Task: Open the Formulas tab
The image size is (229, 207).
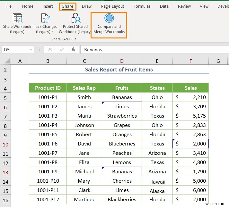Action: pyautogui.click(x=142, y=6)
